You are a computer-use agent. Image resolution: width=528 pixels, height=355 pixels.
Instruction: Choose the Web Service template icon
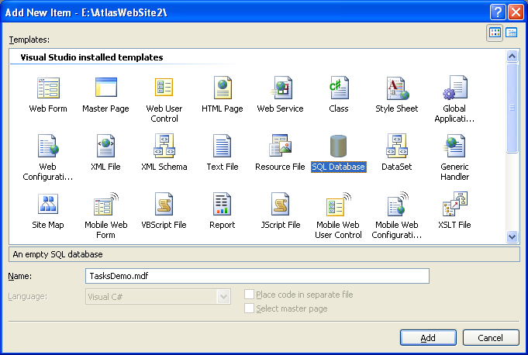[x=281, y=88]
